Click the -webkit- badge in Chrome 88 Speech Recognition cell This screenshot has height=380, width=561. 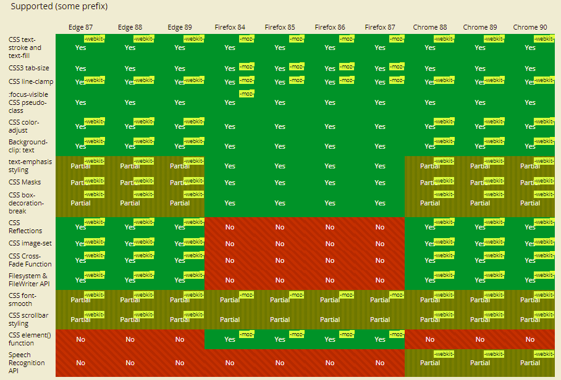click(442, 355)
